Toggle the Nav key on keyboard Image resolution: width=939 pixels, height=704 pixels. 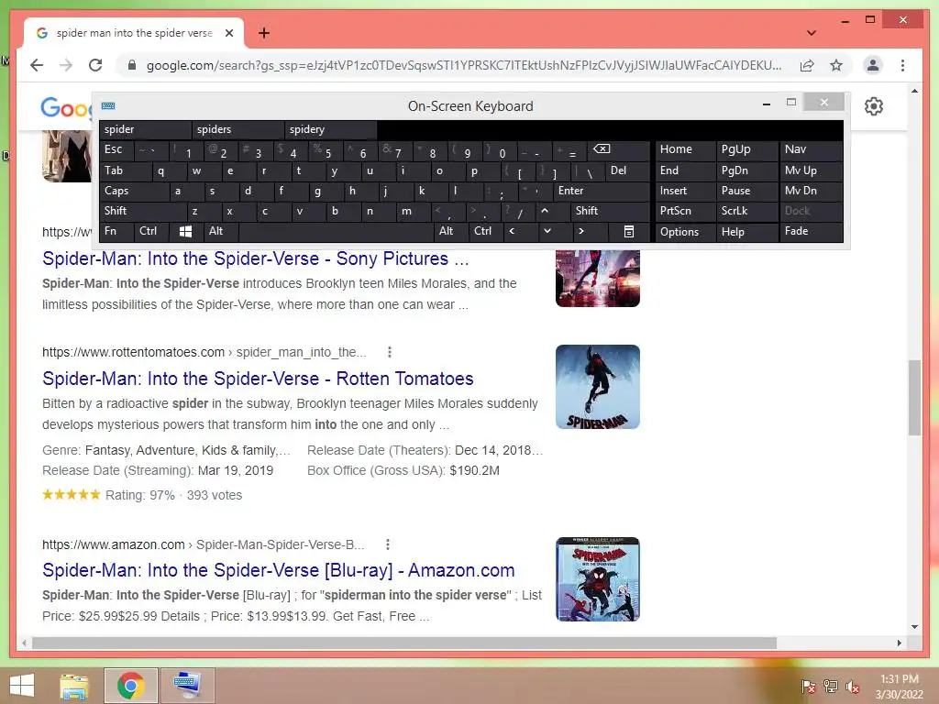click(x=811, y=149)
